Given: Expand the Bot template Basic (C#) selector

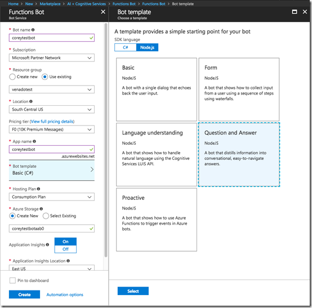Looking at the screenshot, I should [52, 171].
